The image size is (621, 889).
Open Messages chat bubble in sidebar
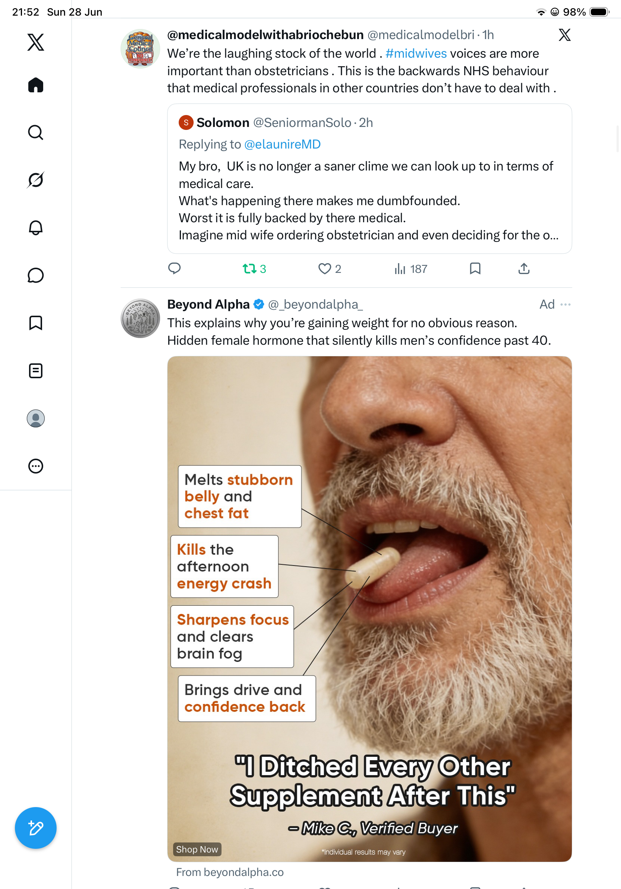tap(36, 275)
